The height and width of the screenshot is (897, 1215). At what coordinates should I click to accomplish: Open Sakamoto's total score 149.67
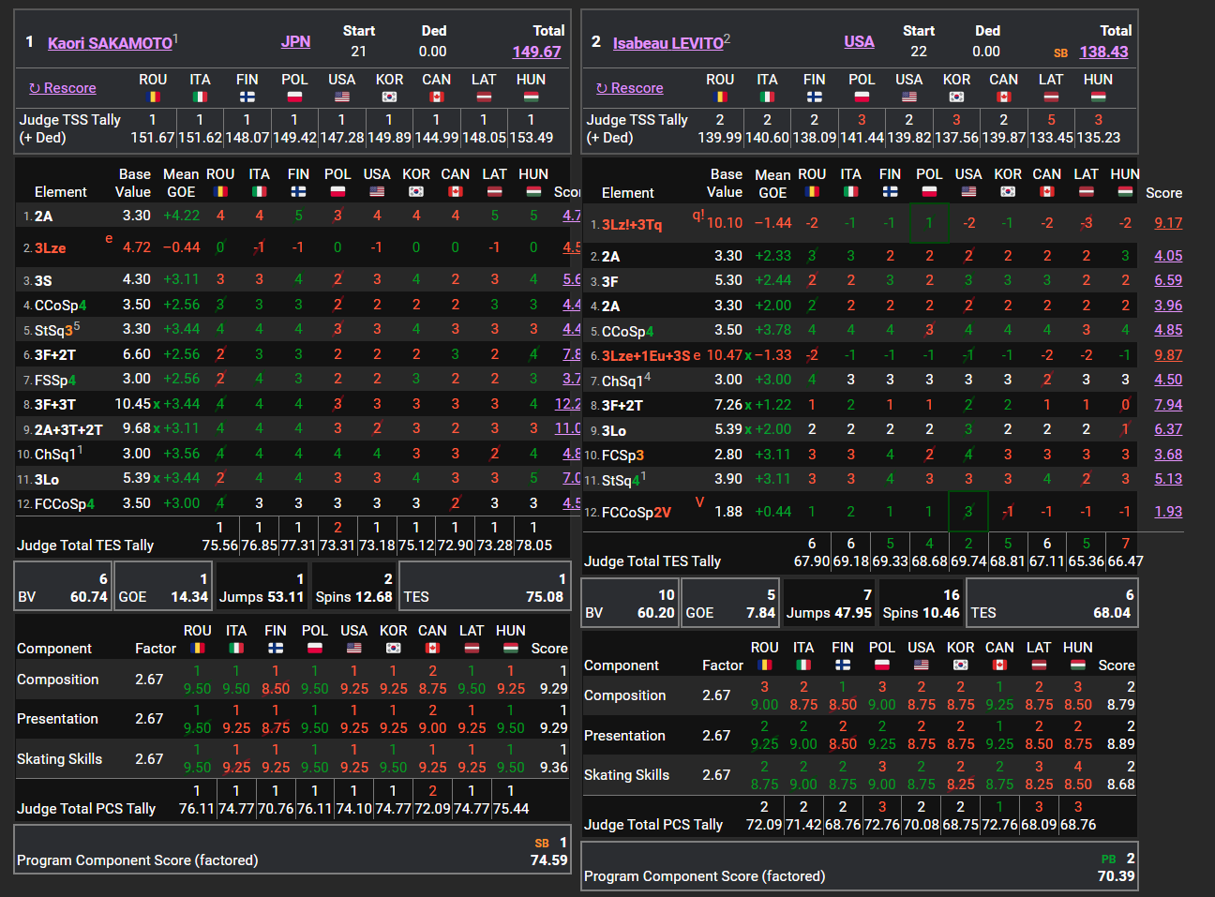[x=536, y=52]
